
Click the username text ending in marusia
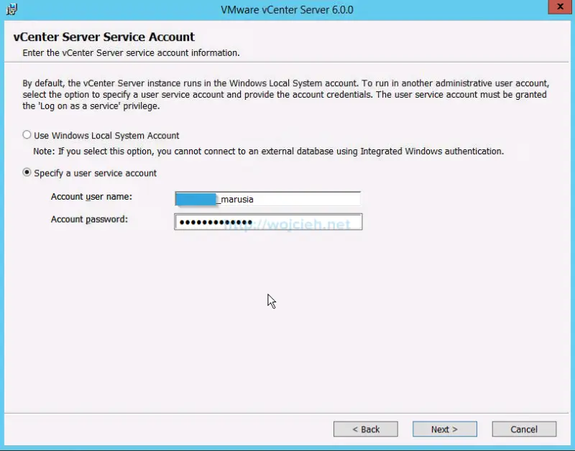click(x=236, y=198)
